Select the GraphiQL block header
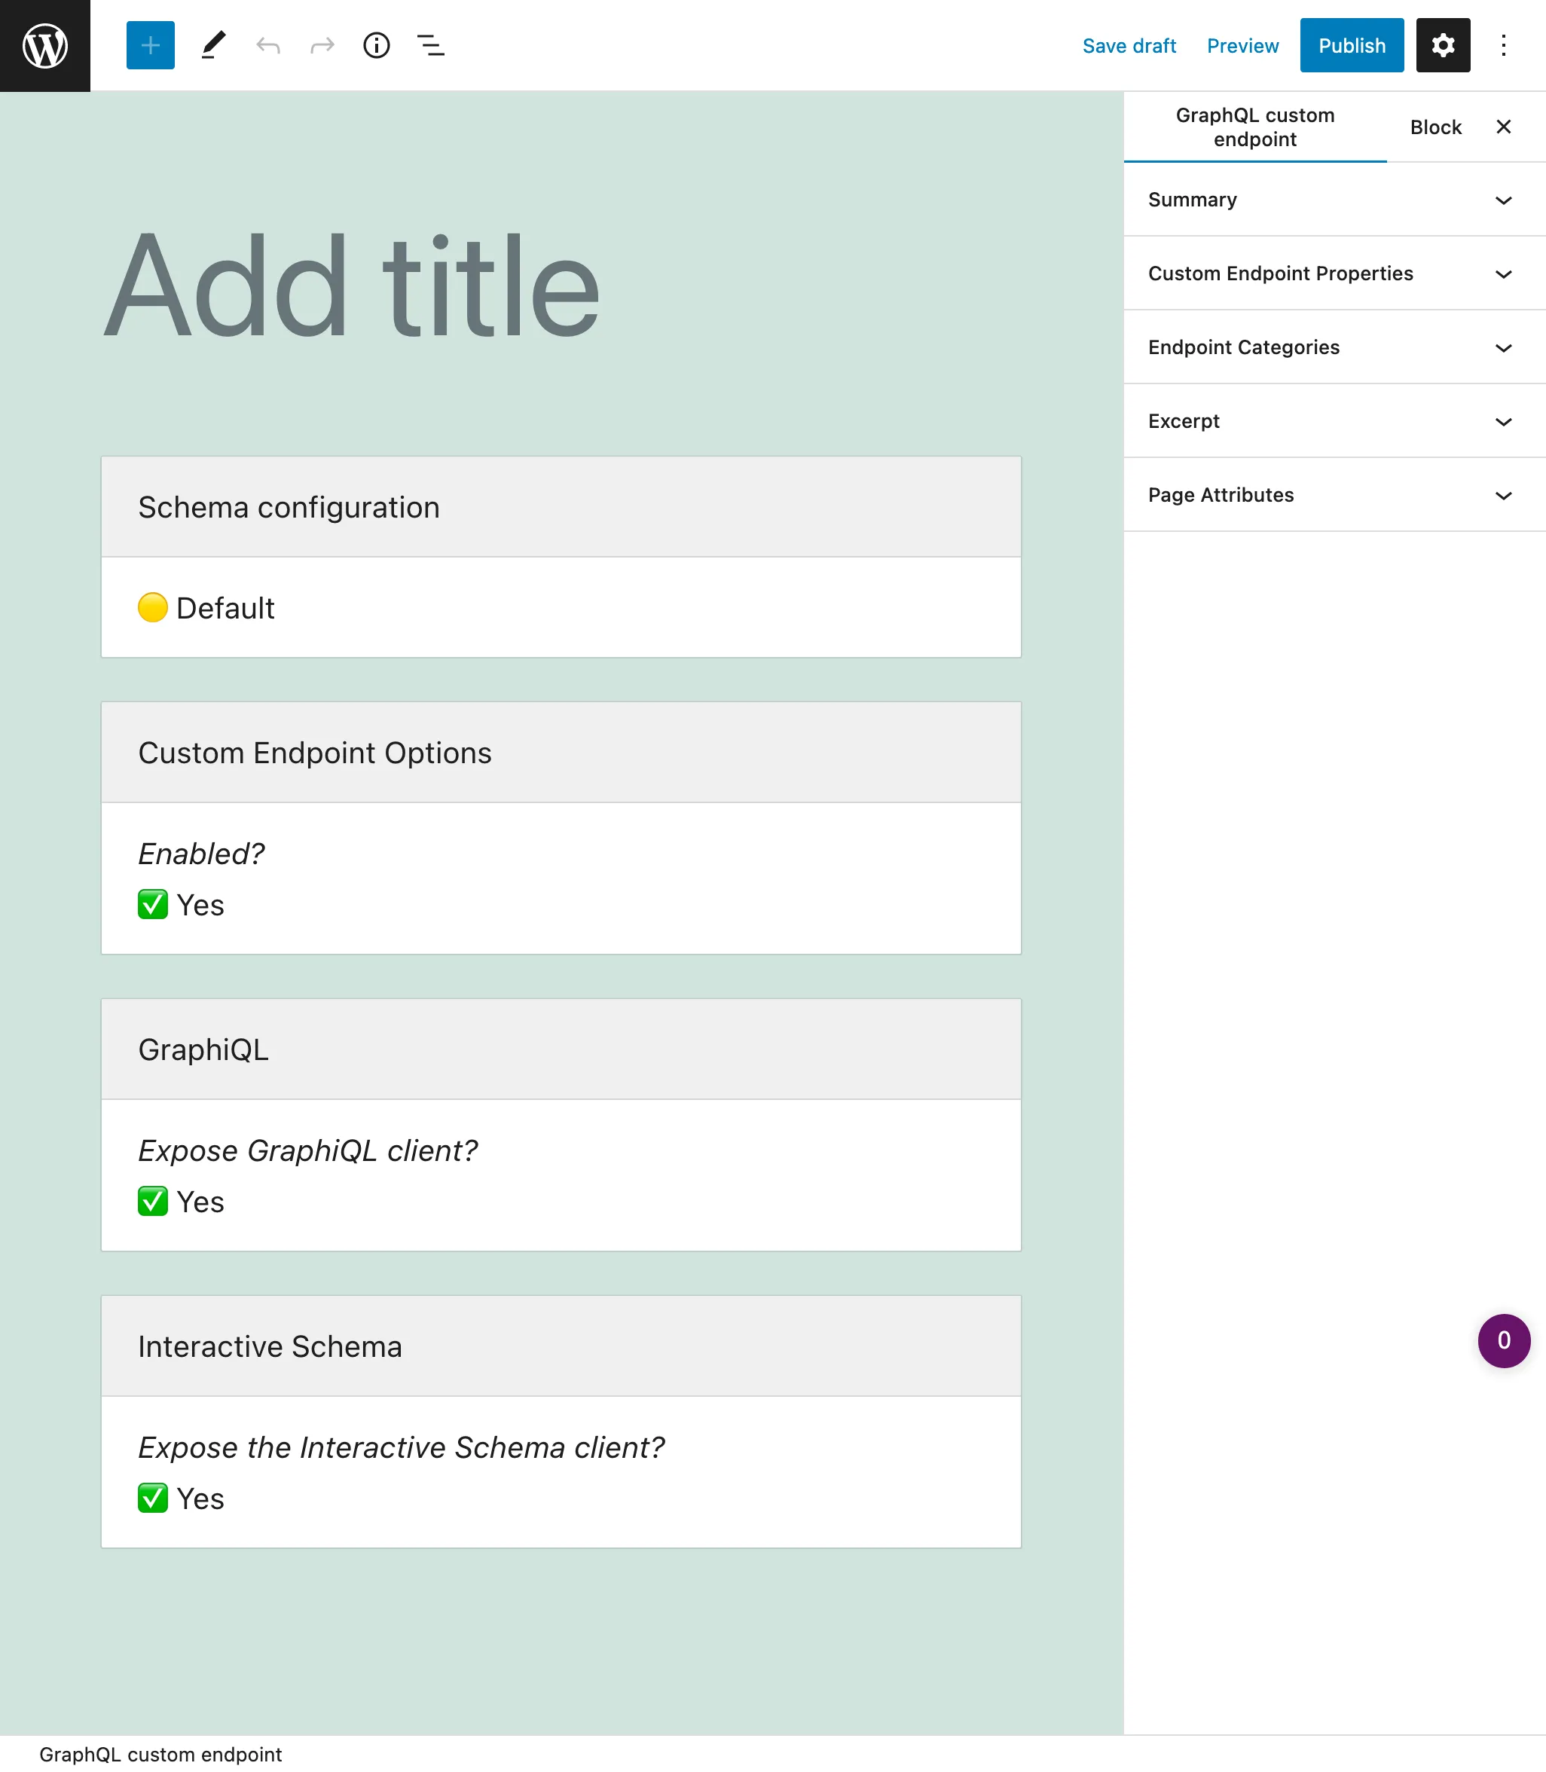The image size is (1546, 1772). pyautogui.click(x=561, y=1049)
